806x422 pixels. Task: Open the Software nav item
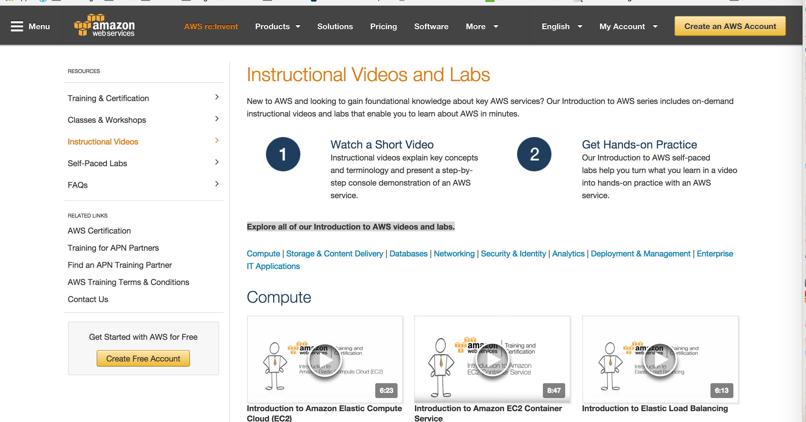(431, 27)
